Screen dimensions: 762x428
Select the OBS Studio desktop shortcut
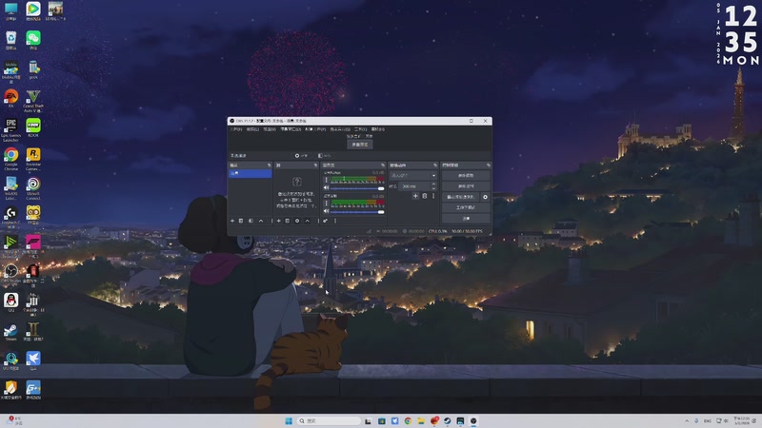tap(10, 275)
